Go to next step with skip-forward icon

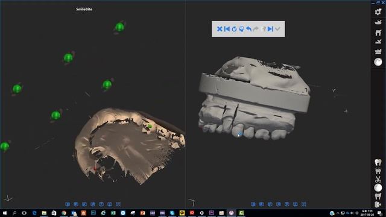tap(270, 29)
